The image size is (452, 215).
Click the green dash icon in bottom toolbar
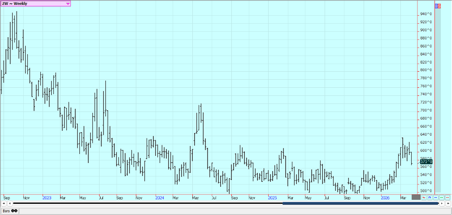(x=441, y=197)
